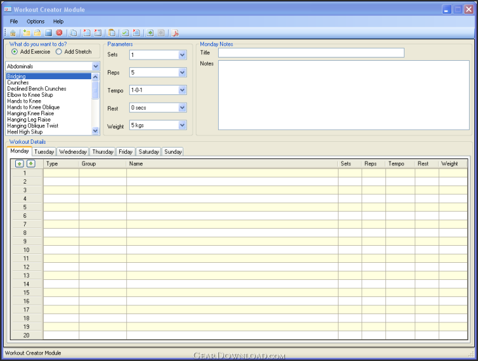Click the blue save icon
Screen dimensions: 478x361
pyautogui.click(x=48, y=32)
